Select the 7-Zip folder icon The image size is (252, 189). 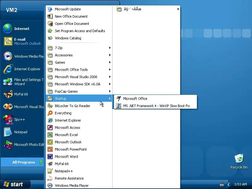click(x=50, y=48)
